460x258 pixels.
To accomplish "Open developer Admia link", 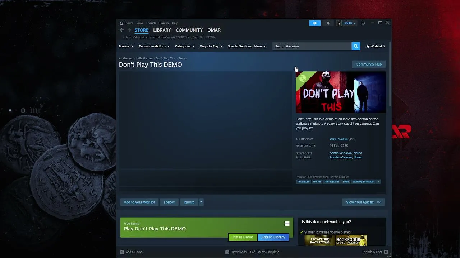I will 334,153.
